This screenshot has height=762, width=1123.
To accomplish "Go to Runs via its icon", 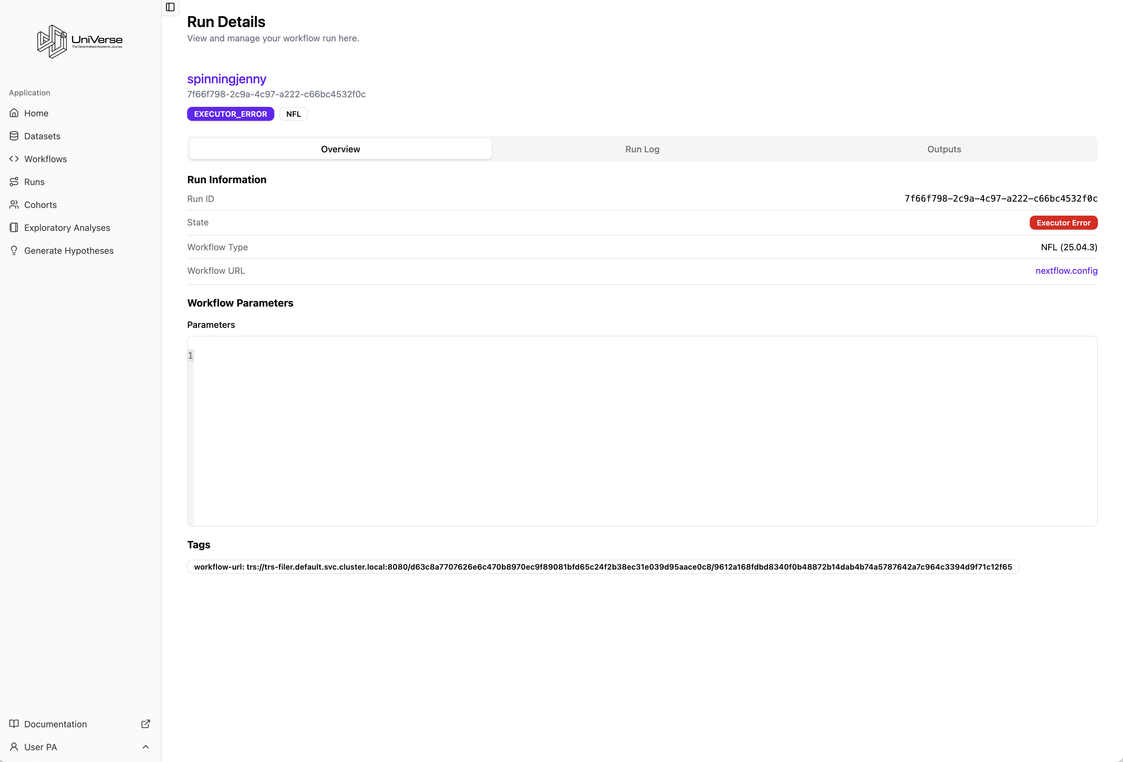I will pos(14,182).
